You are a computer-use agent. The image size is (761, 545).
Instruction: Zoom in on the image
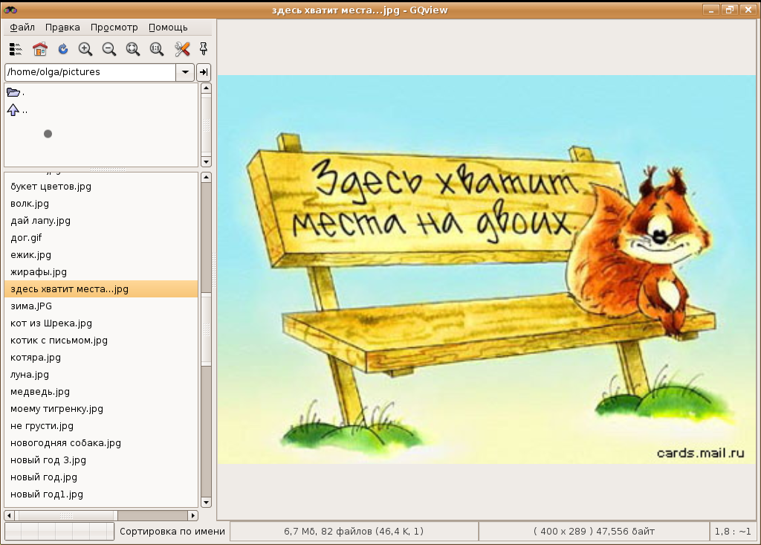tap(85, 49)
